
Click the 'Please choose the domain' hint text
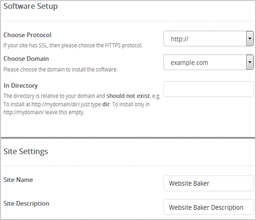[61, 70]
